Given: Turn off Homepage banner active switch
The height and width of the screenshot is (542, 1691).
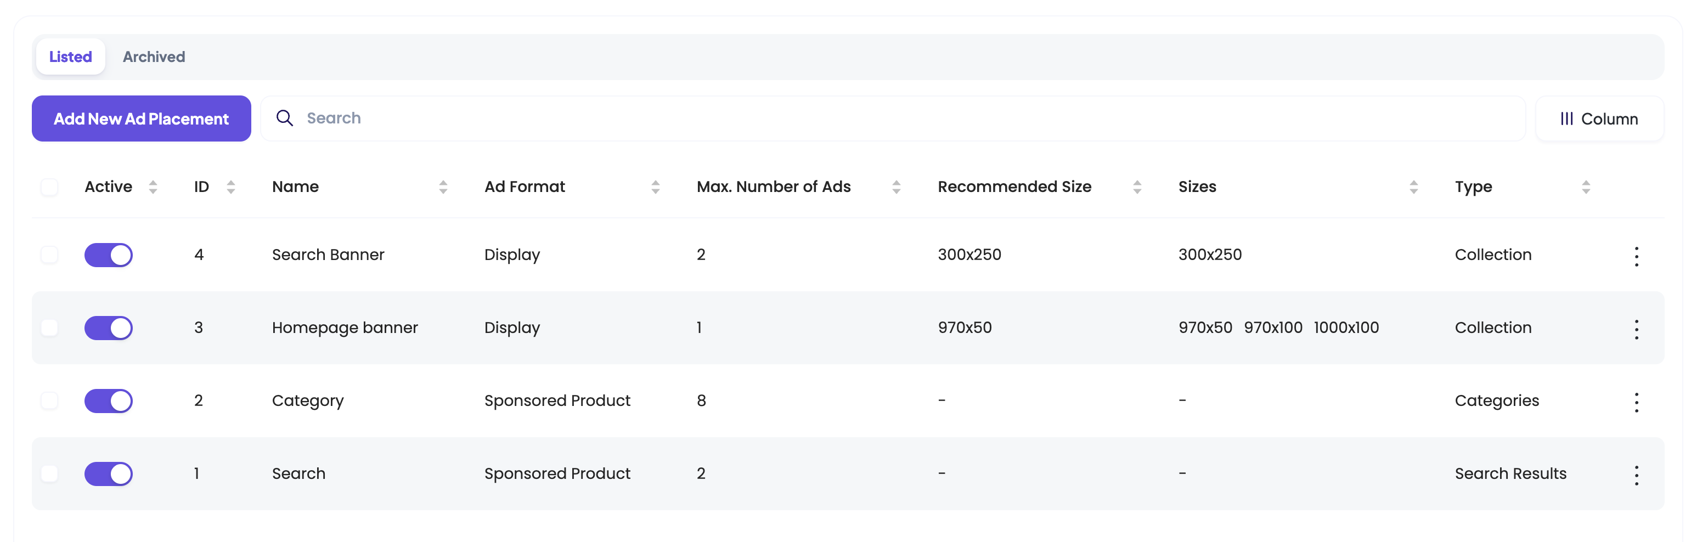Looking at the screenshot, I should tap(108, 328).
